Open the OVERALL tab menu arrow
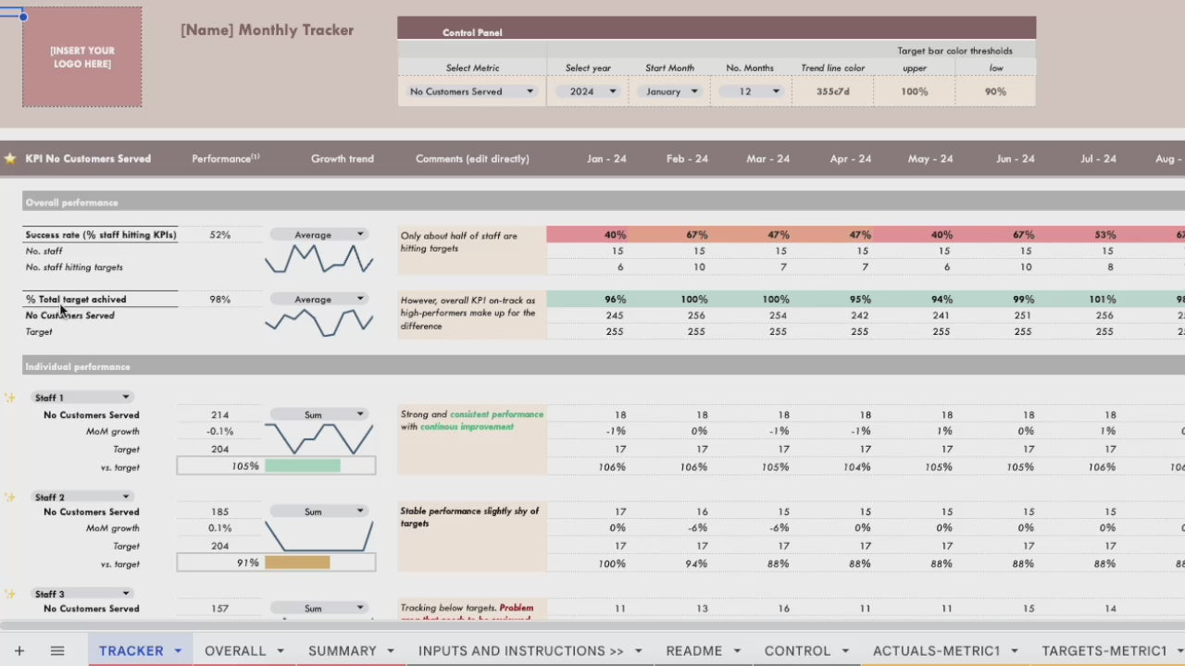The width and height of the screenshot is (1185, 666). coord(281,651)
